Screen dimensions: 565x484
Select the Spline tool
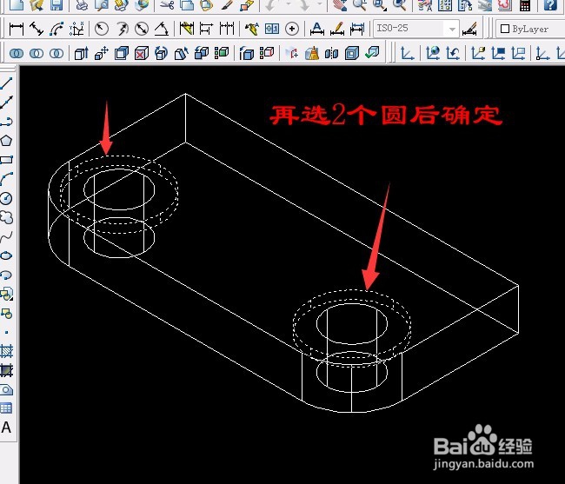point(6,236)
